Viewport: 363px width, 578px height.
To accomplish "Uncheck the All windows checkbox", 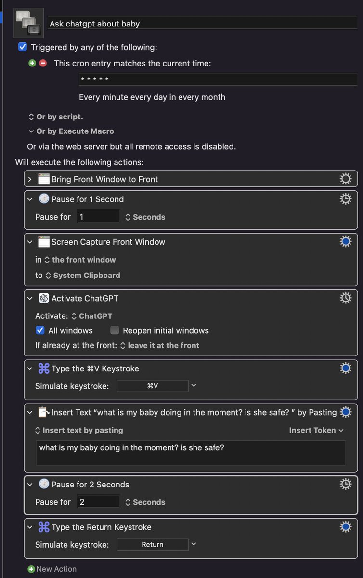I will tap(40, 330).
